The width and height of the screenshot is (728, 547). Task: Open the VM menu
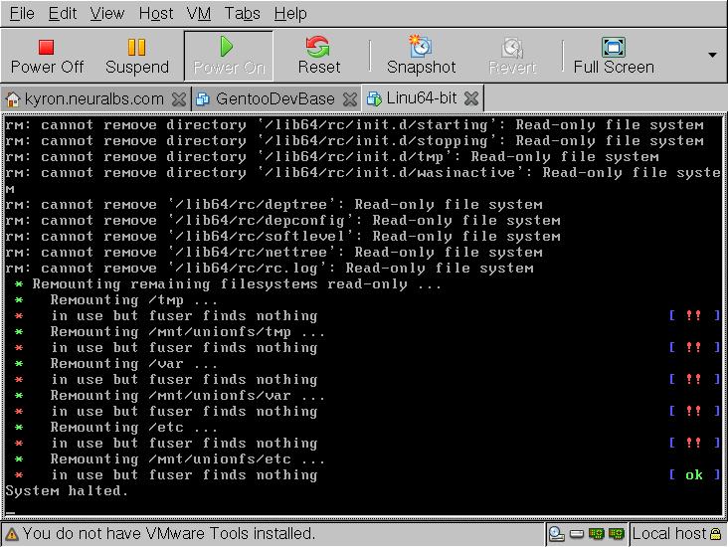click(198, 13)
